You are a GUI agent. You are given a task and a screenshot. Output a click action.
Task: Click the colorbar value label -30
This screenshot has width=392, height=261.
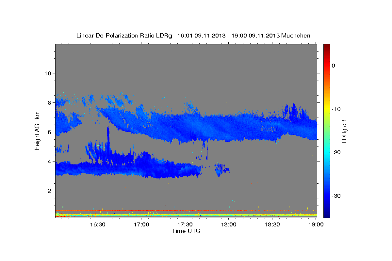(336, 196)
